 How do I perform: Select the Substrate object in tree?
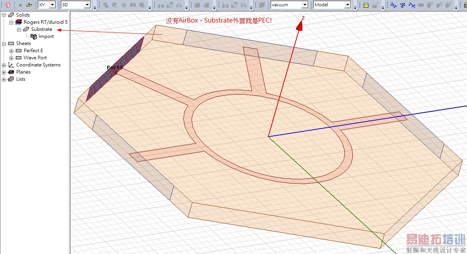(x=42, y=29)
